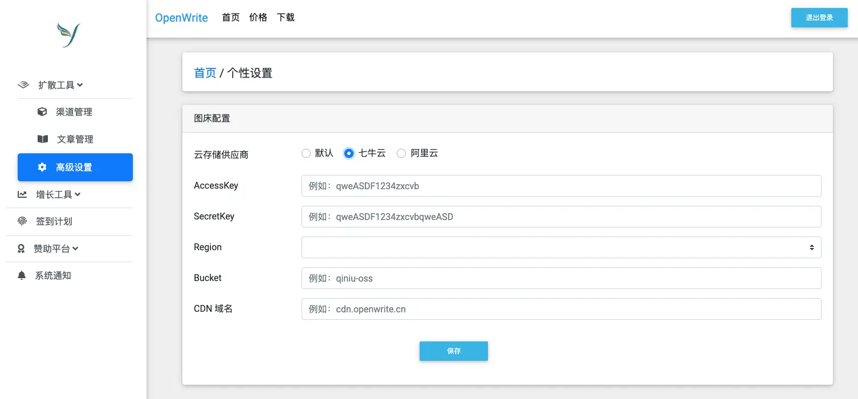Image resolution: width=858 pixels, height=399 pixels.
Task: Expand the 赞助平台 sidebar group chevron
Action: point(75,249)
